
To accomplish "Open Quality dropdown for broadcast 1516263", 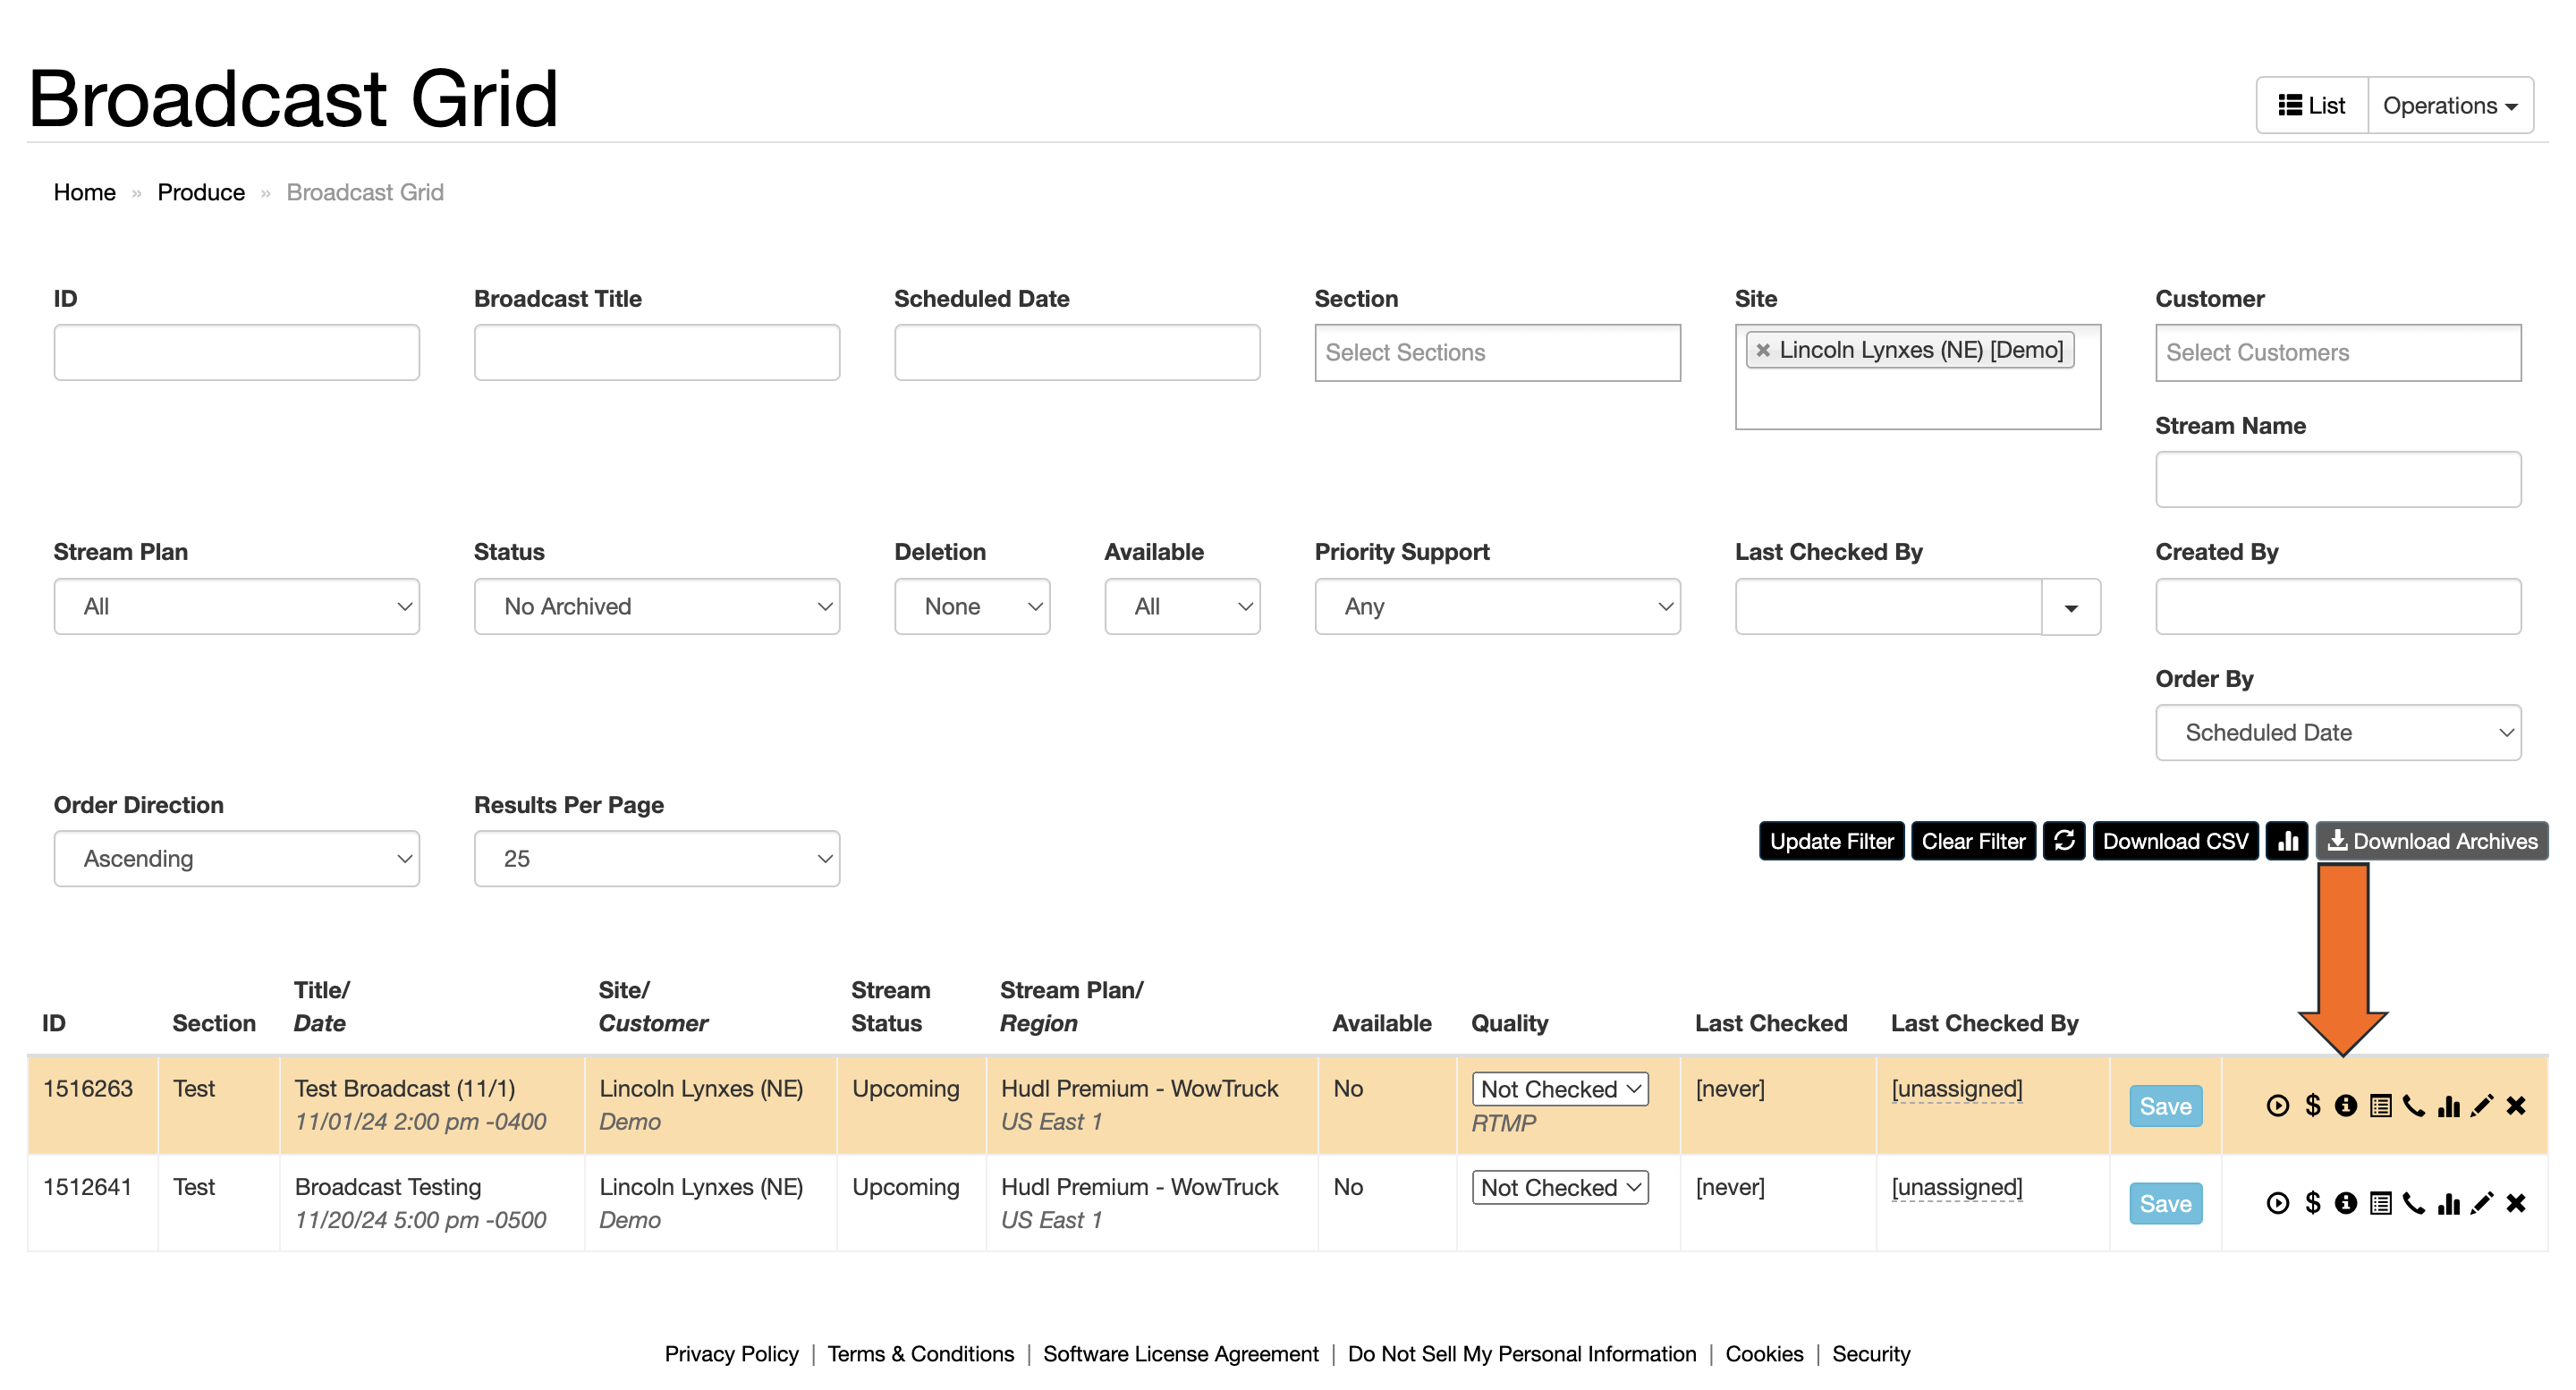I will click(x=1560, y=1089).
